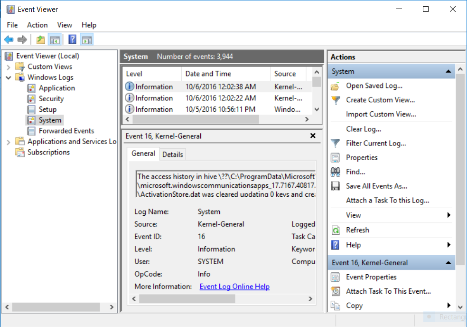The image size is (467, 327).
Task: Click Open Saved Log folder icon
Action: 336,87
